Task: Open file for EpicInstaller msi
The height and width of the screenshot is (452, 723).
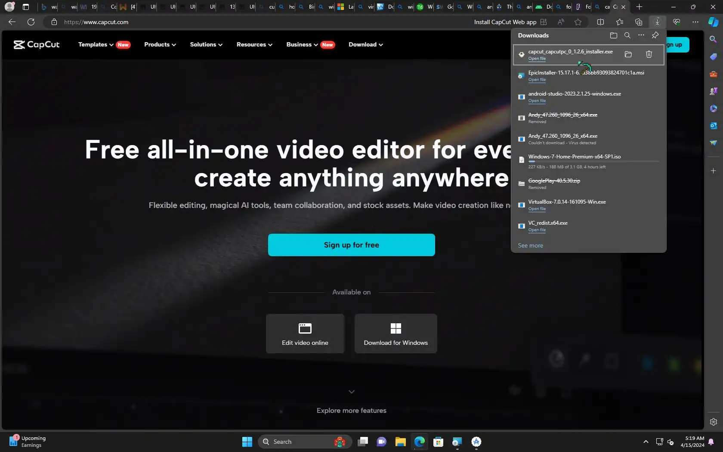Action: coord(537,80)
